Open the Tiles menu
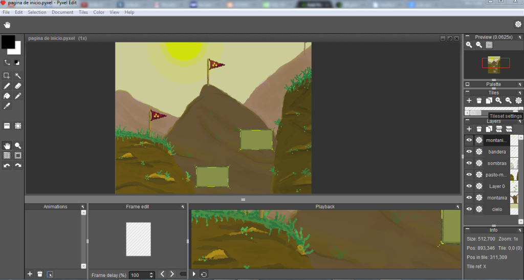 (83, 12)
